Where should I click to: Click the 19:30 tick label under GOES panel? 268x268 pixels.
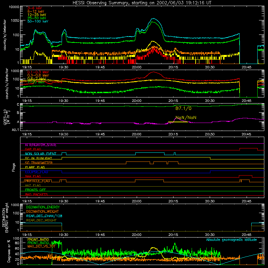pyautogui.click(x=63, y=134)
